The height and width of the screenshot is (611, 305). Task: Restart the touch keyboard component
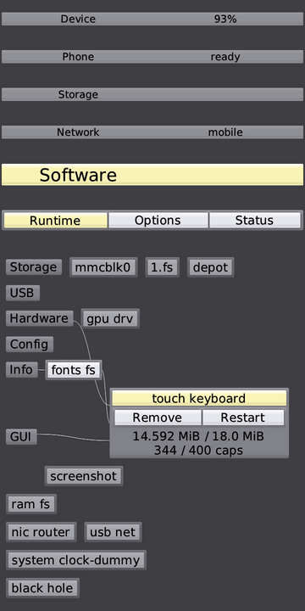(243, 418)
